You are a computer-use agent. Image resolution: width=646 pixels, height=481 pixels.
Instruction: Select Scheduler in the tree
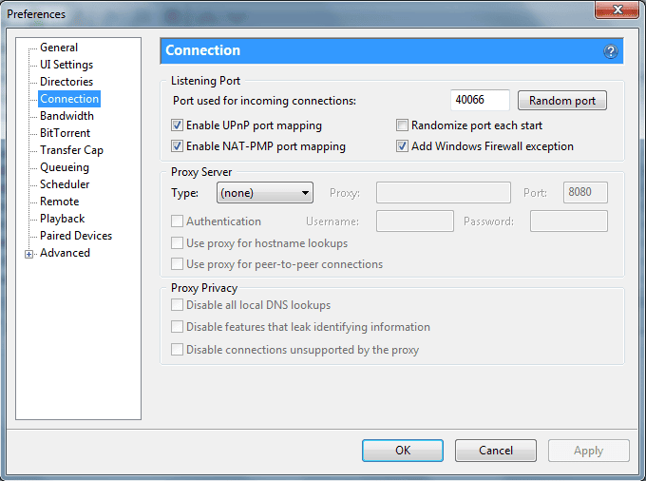(x=65, y=184)
